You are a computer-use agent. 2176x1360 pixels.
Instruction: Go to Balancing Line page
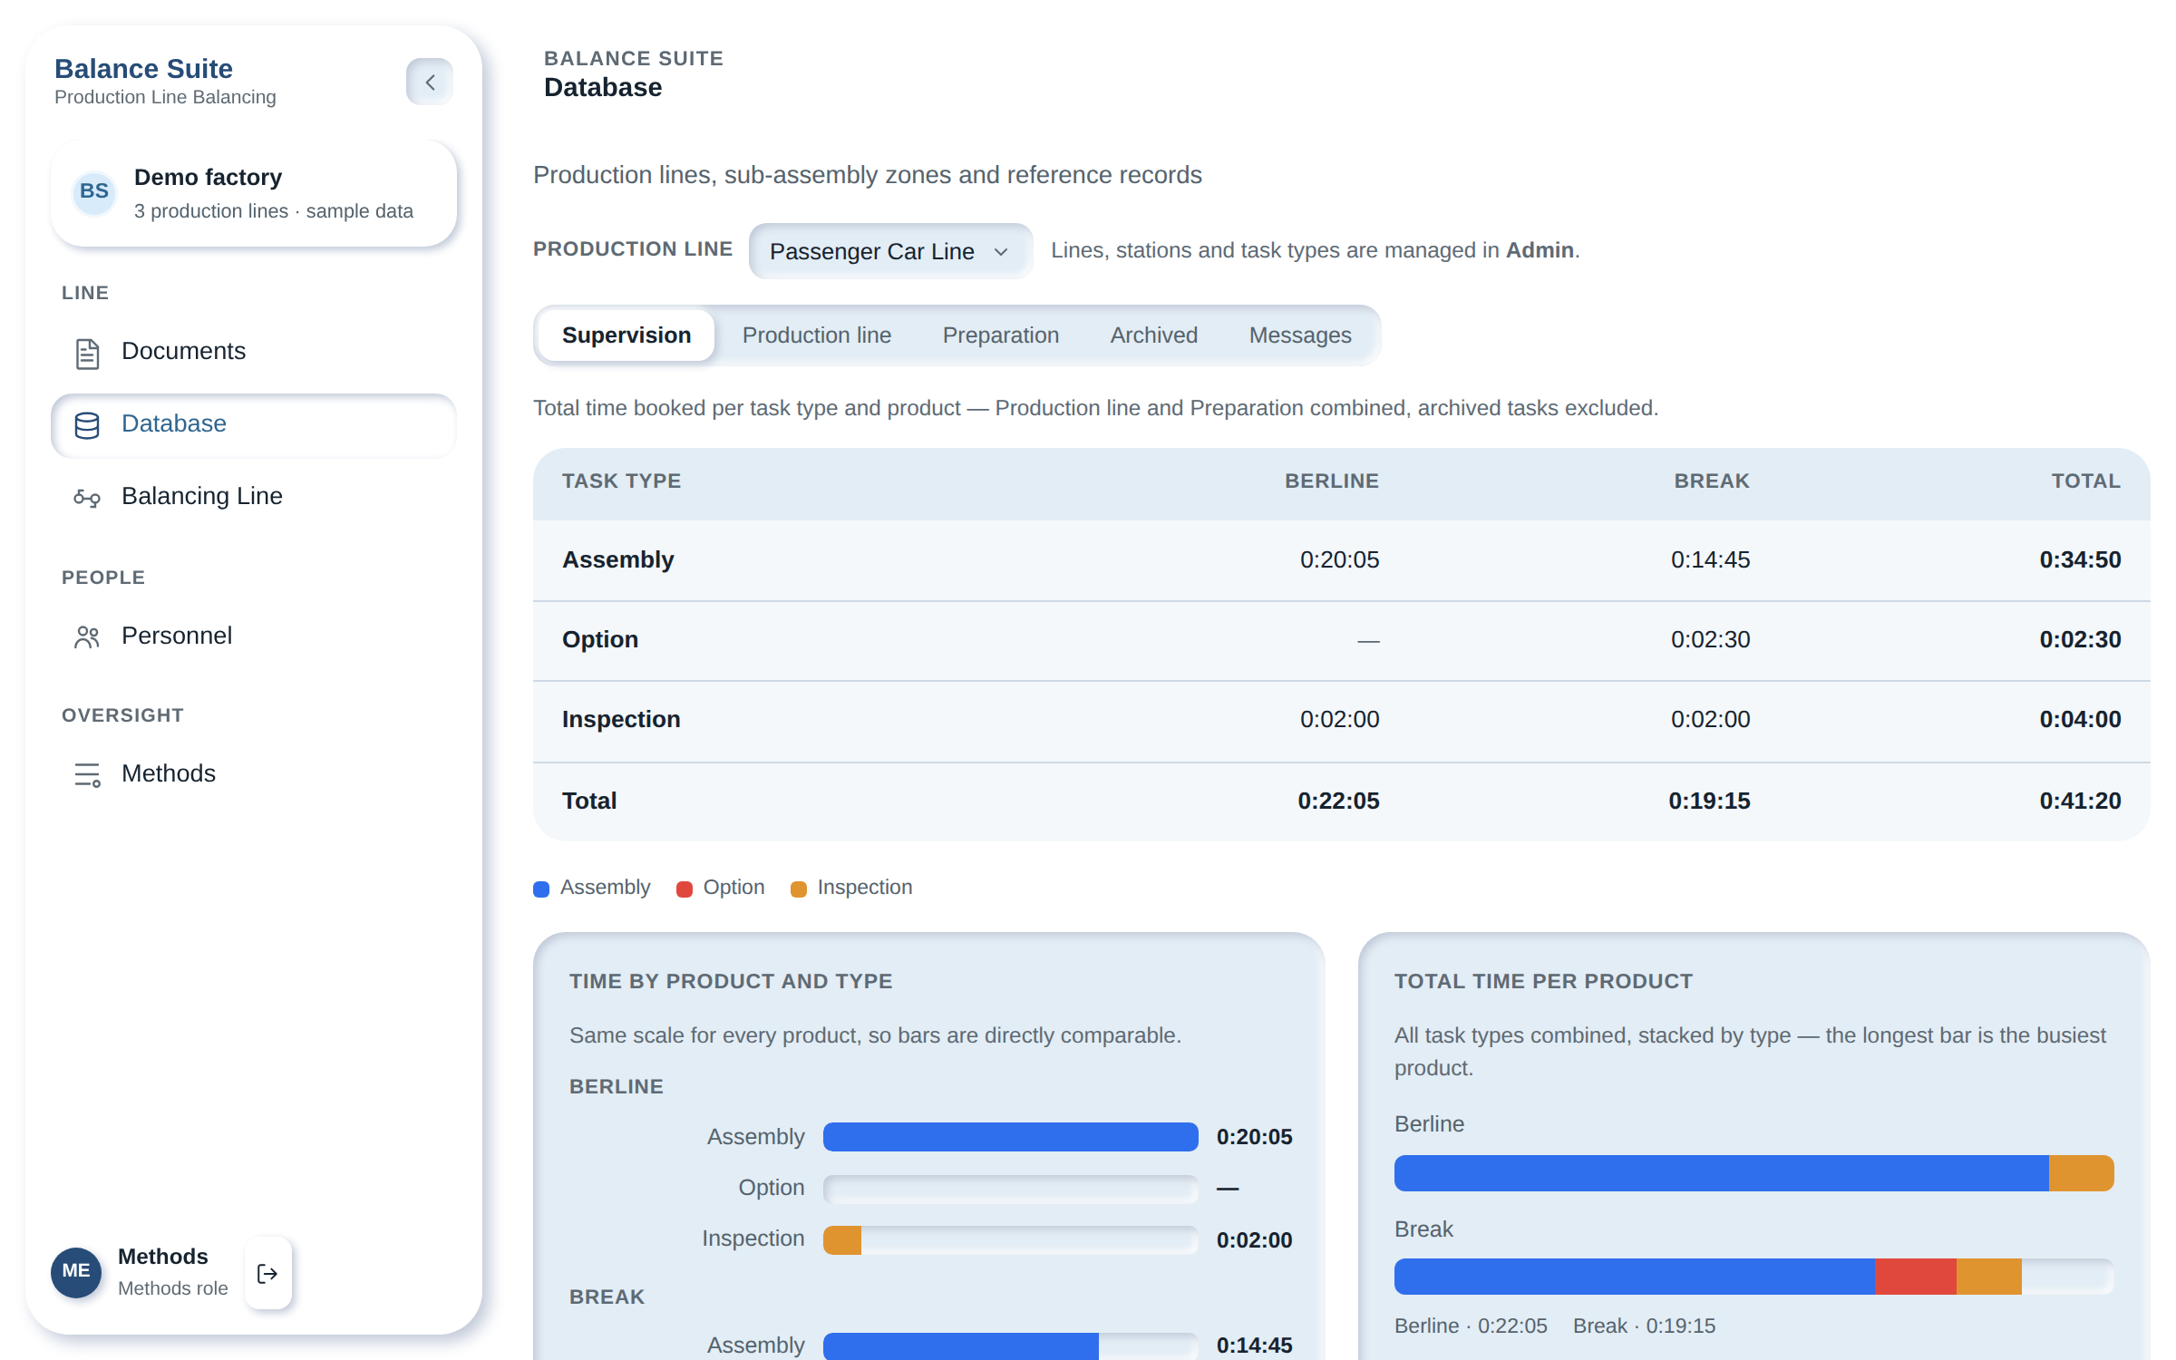(254, 497)
